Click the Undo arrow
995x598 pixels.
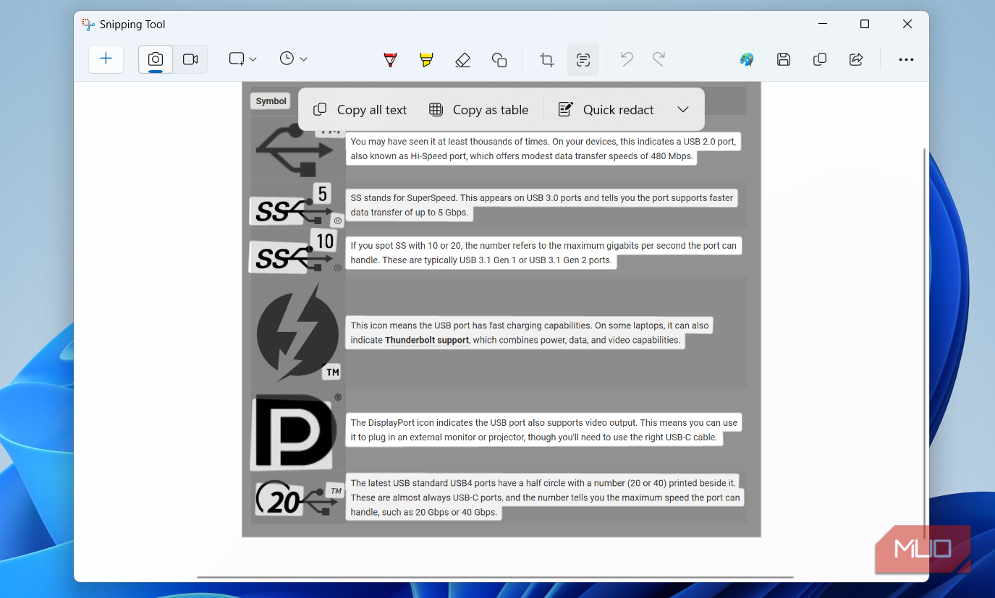[627, 59]
